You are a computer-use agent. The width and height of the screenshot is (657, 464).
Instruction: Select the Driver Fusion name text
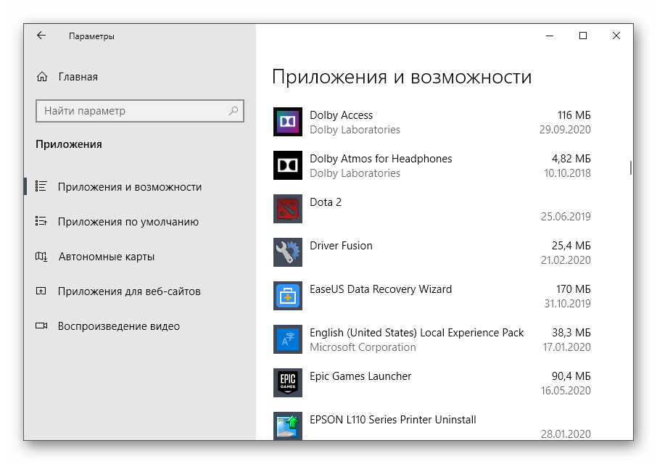[x=341, y=246]
